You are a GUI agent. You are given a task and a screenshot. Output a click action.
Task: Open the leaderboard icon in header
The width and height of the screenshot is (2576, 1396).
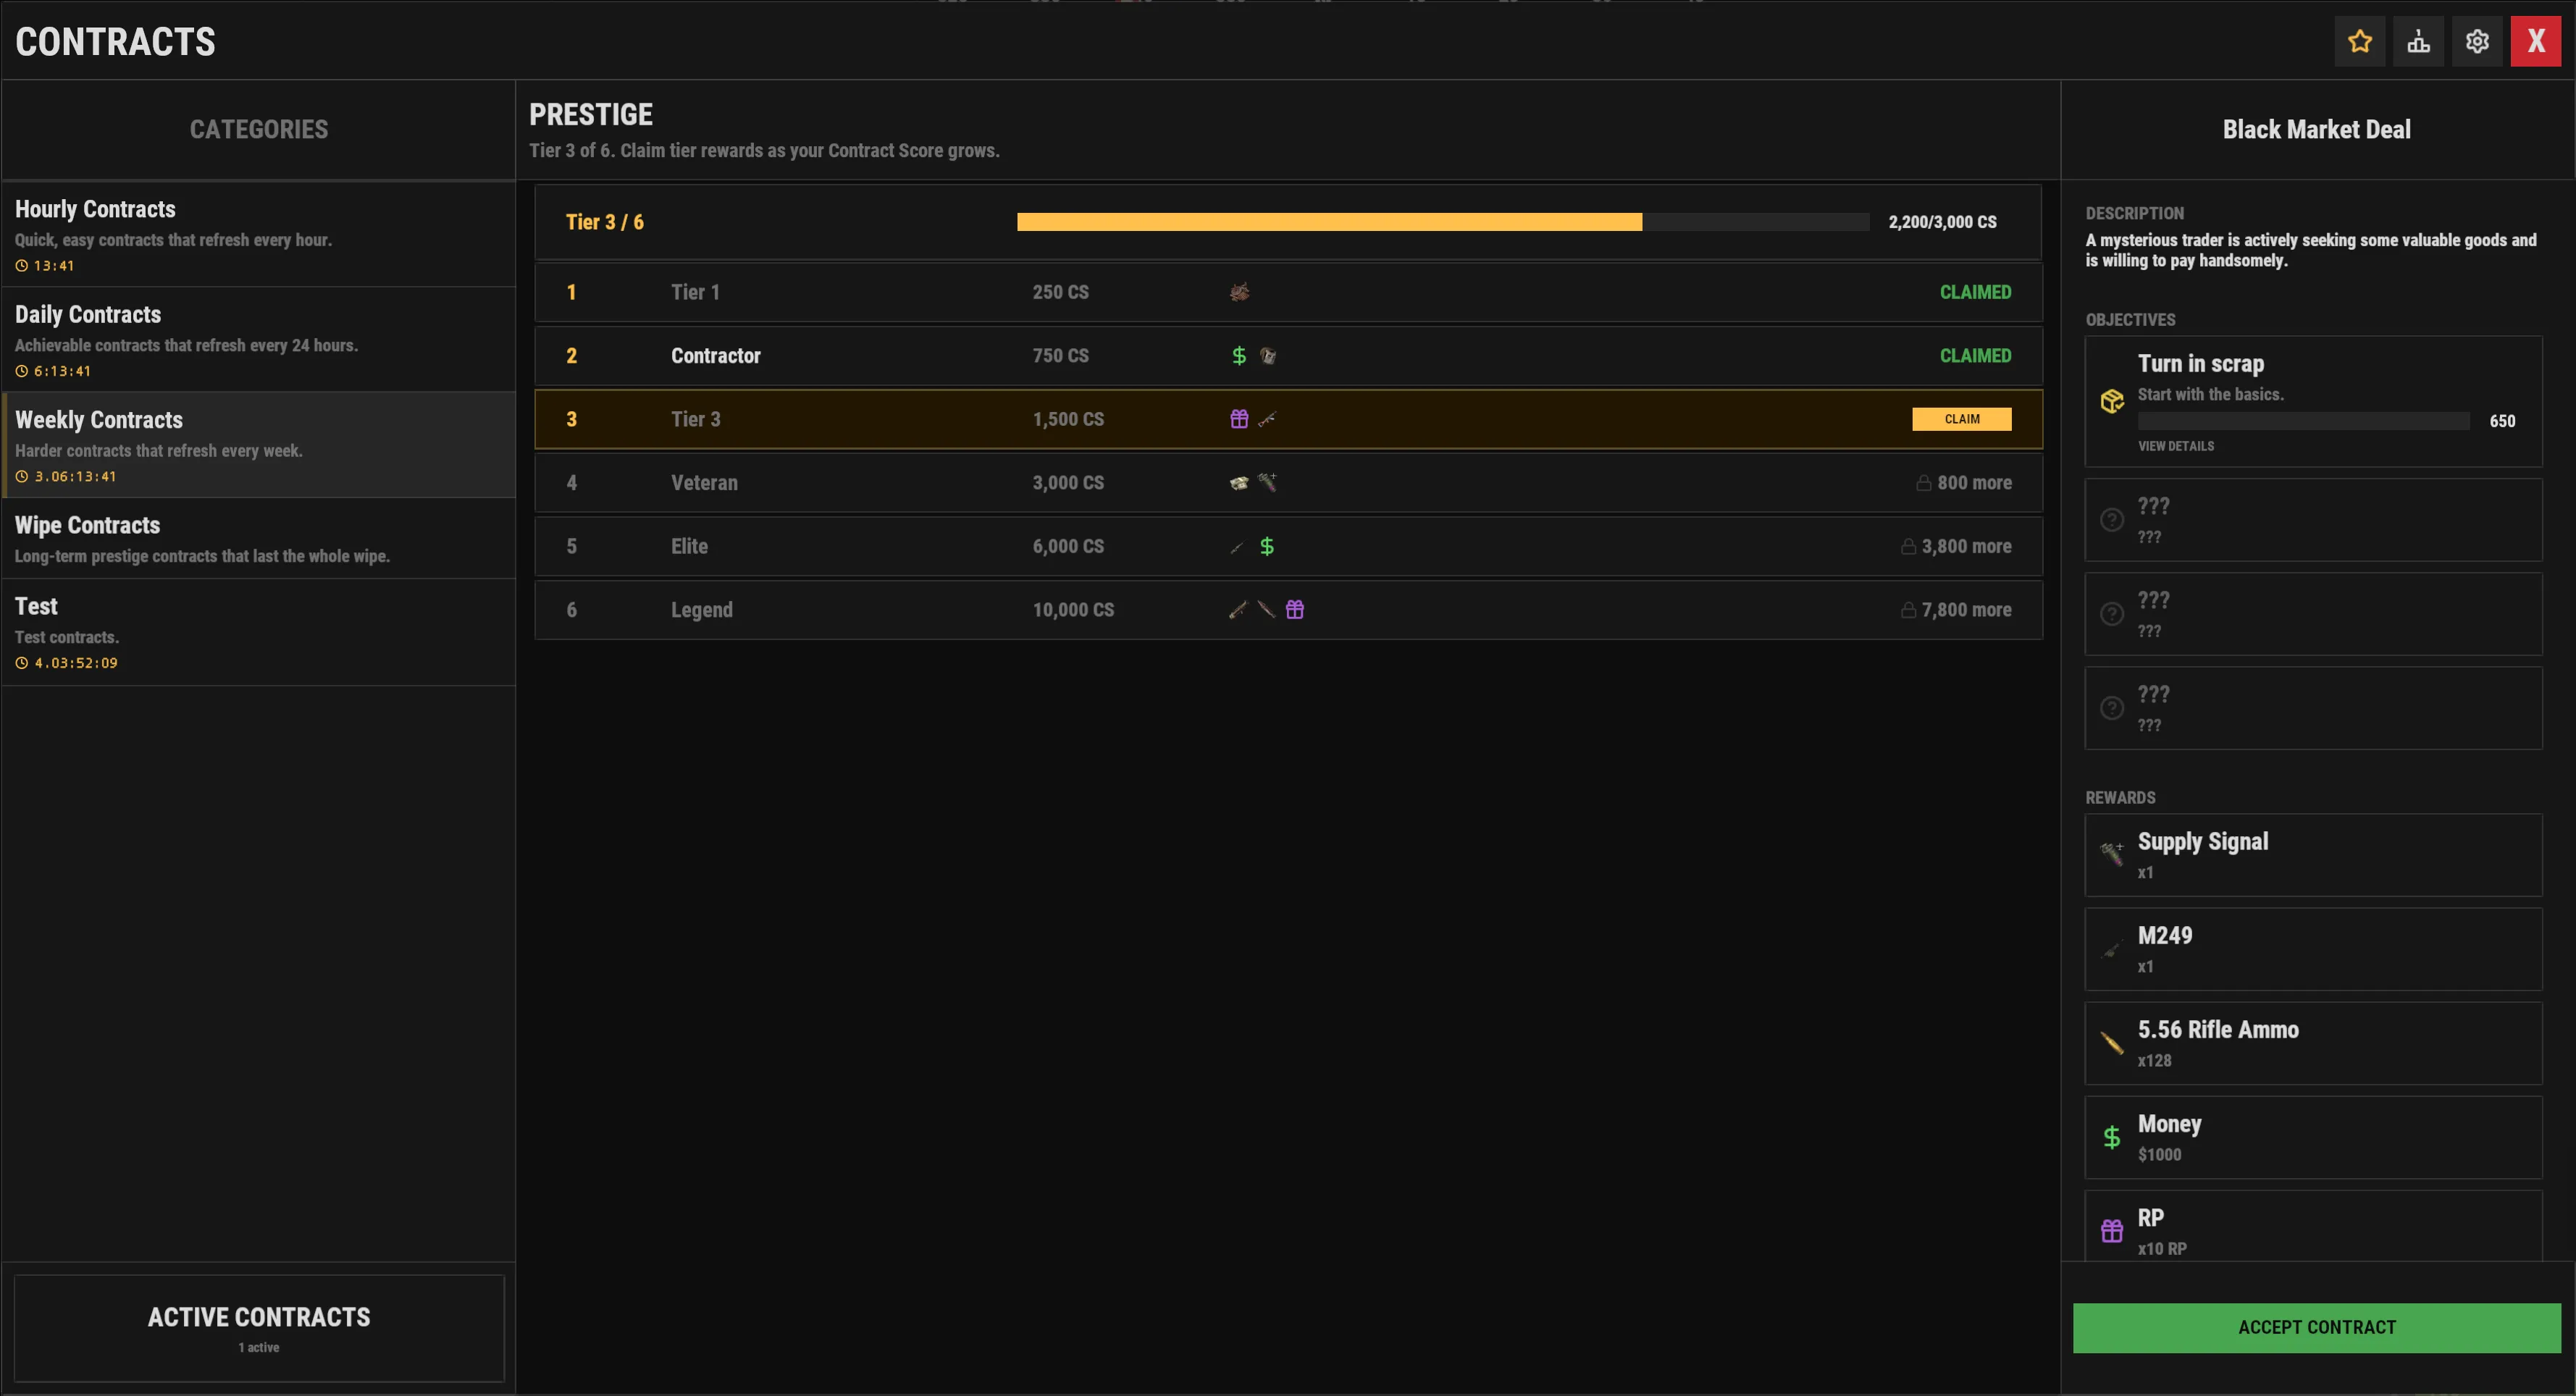click(2418, 41)
